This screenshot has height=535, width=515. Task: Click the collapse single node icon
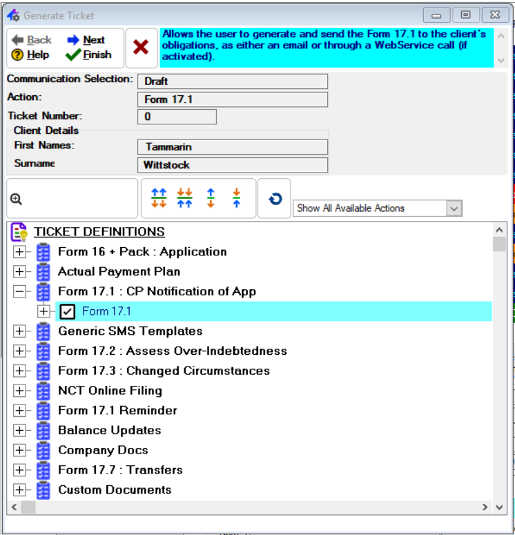pos(236,199)
